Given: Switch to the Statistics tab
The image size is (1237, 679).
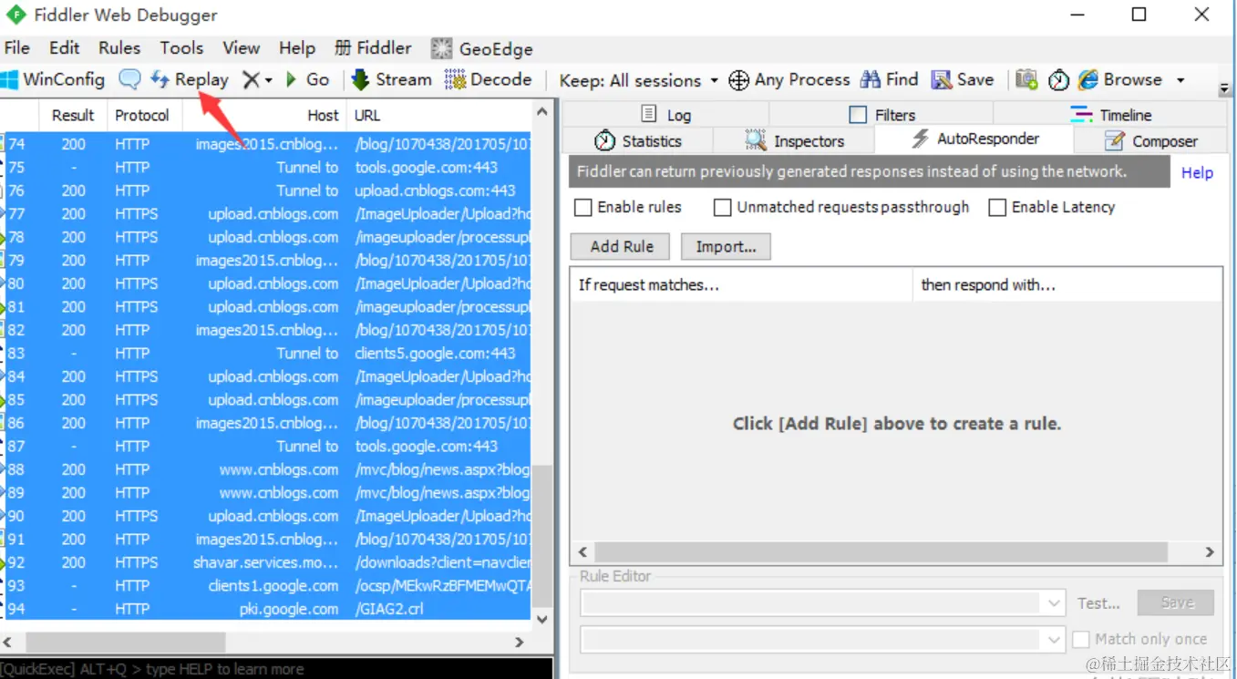Looking at the screenshot, I should pyautogui.click(x=638, y=140).
